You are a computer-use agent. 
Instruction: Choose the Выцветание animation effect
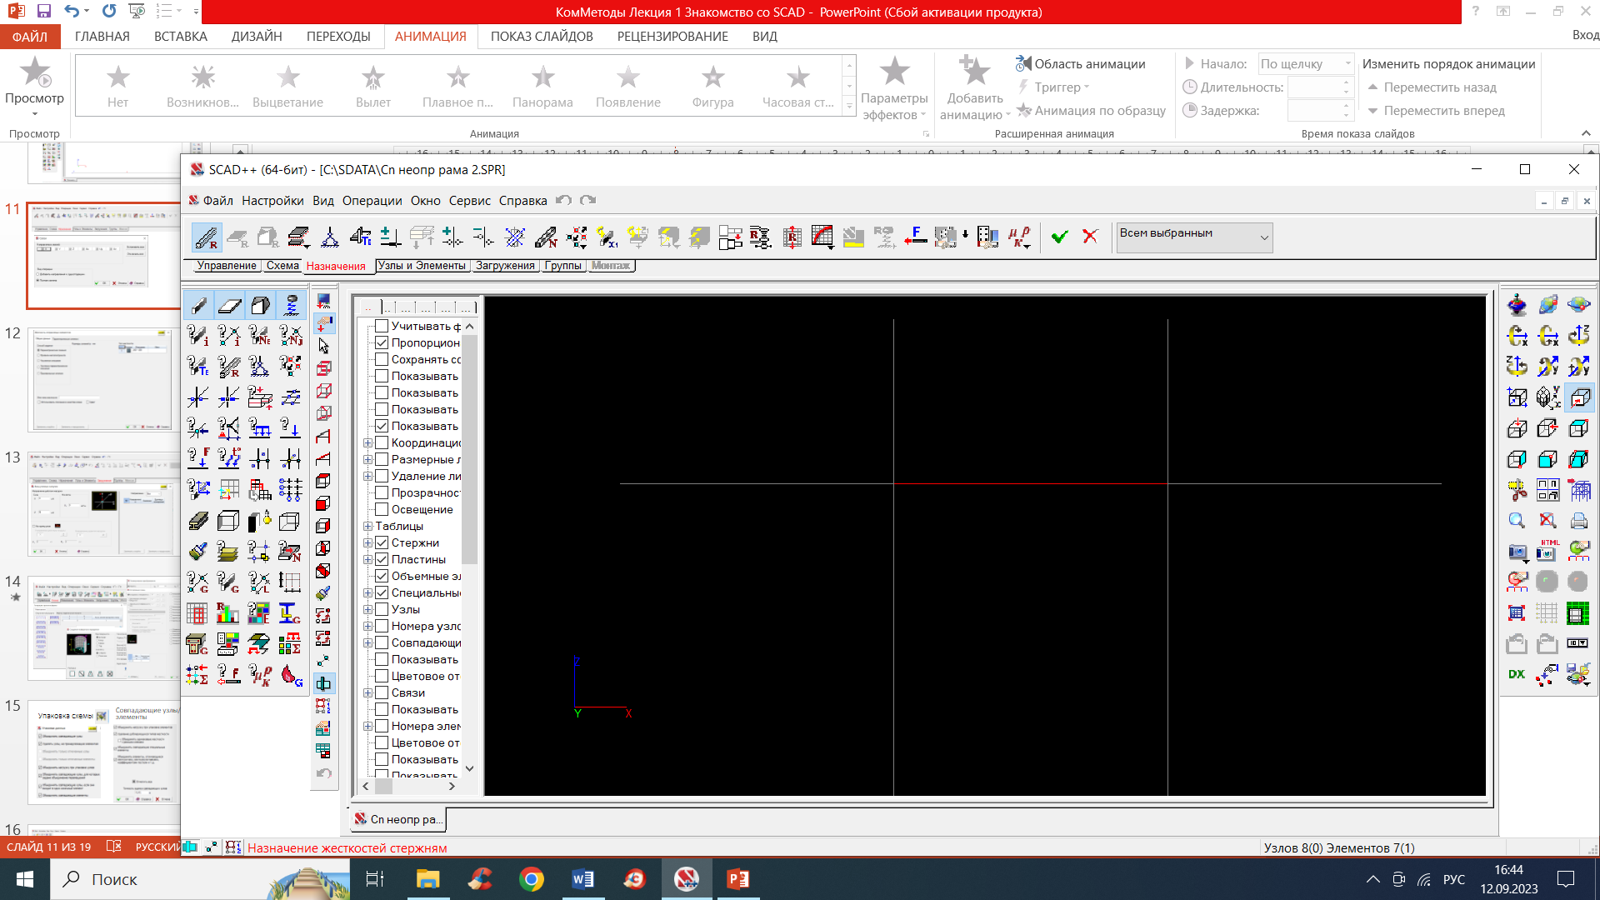click(x=287, y=87)
